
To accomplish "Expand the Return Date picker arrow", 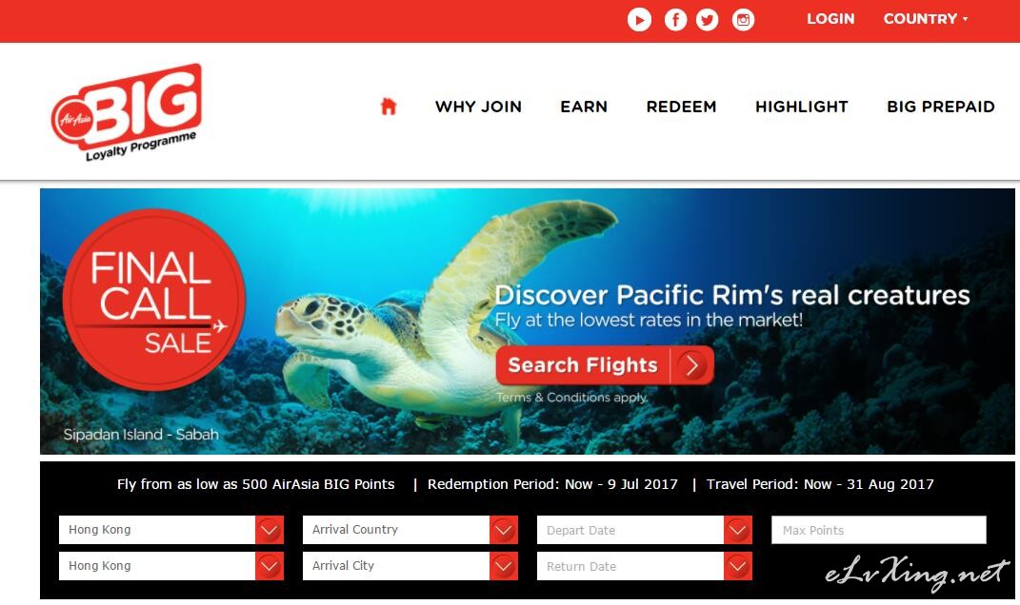I will pos(738,566).
